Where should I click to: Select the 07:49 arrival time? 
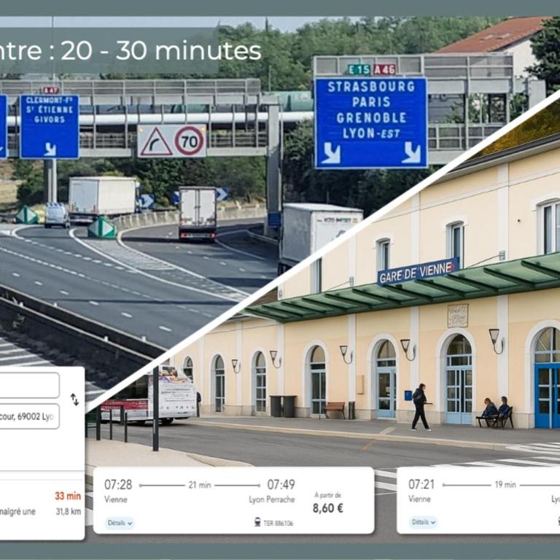coord(281,485)
